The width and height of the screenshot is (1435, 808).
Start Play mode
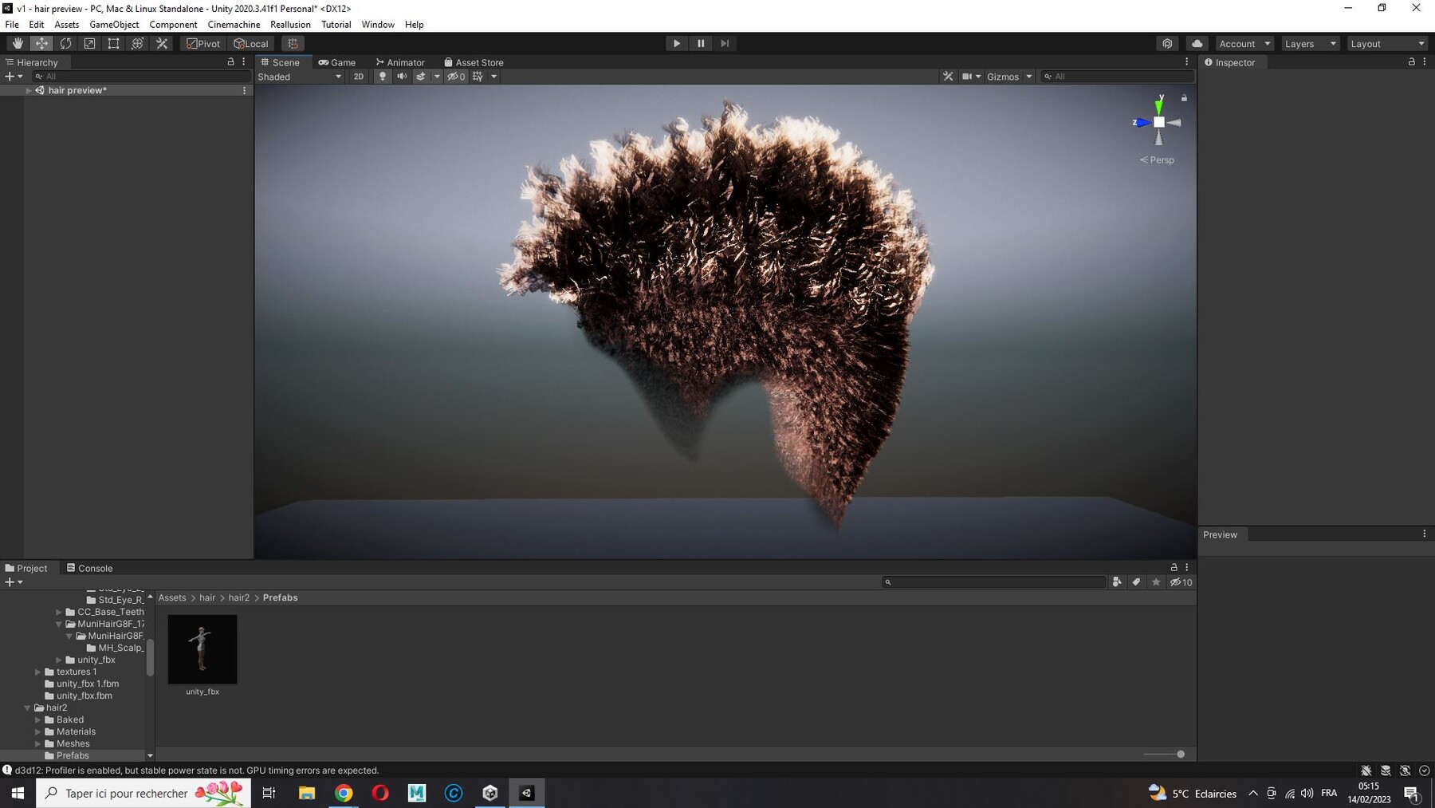[677, 43]
